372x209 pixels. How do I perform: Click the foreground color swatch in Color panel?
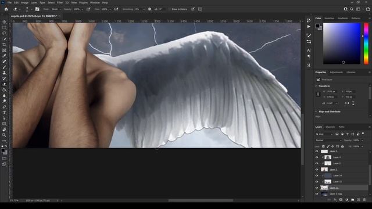(x=318, y=26)
